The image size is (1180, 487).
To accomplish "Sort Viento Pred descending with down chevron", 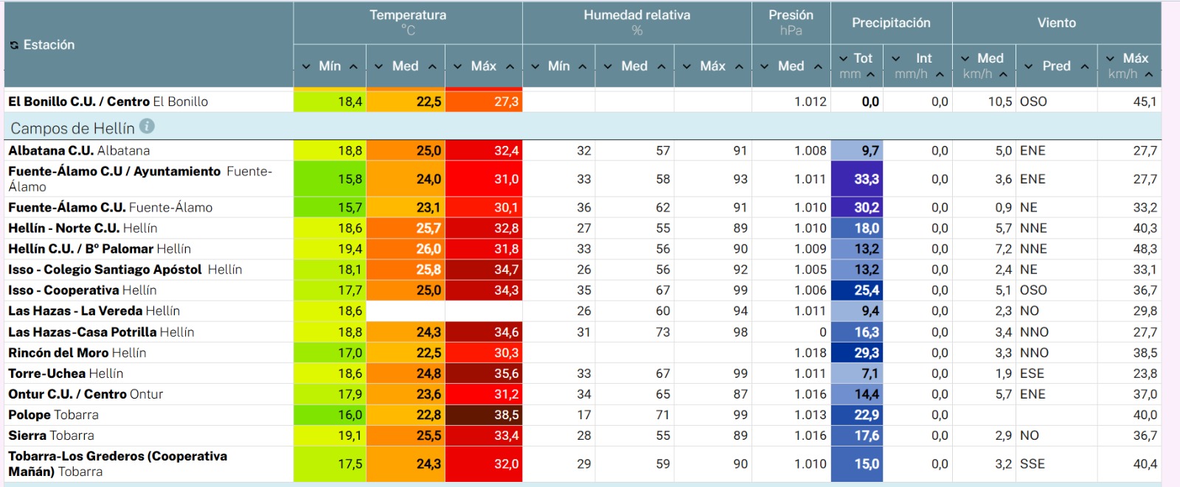I will (x=1029, y=66).
